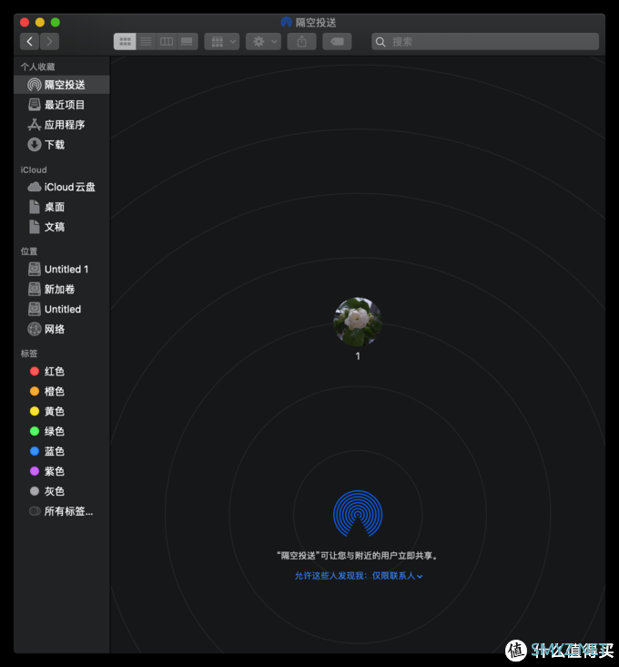Open 桌面 in the sidebar
619x667 pixels.
tap(62, 207)
